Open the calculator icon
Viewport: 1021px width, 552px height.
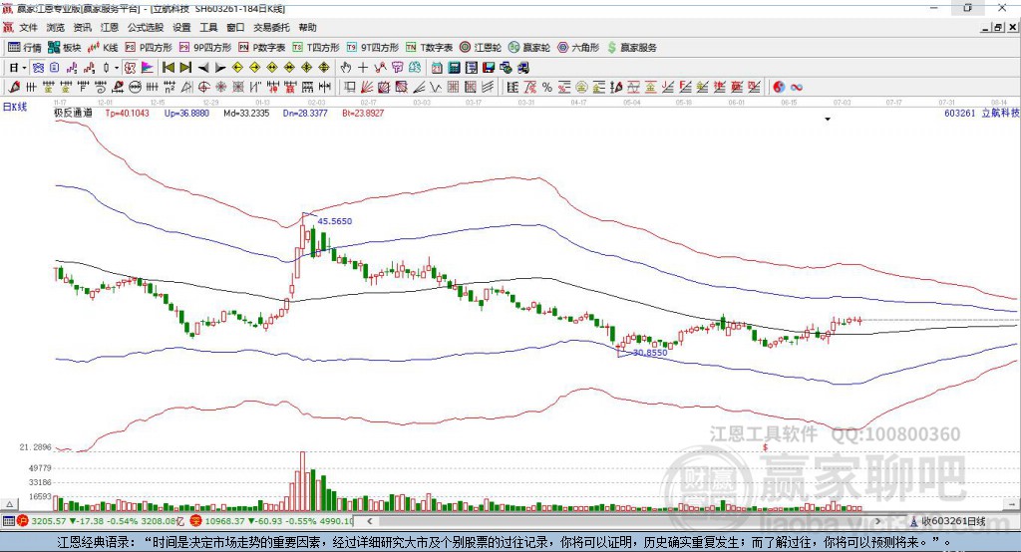pos(454,68)
